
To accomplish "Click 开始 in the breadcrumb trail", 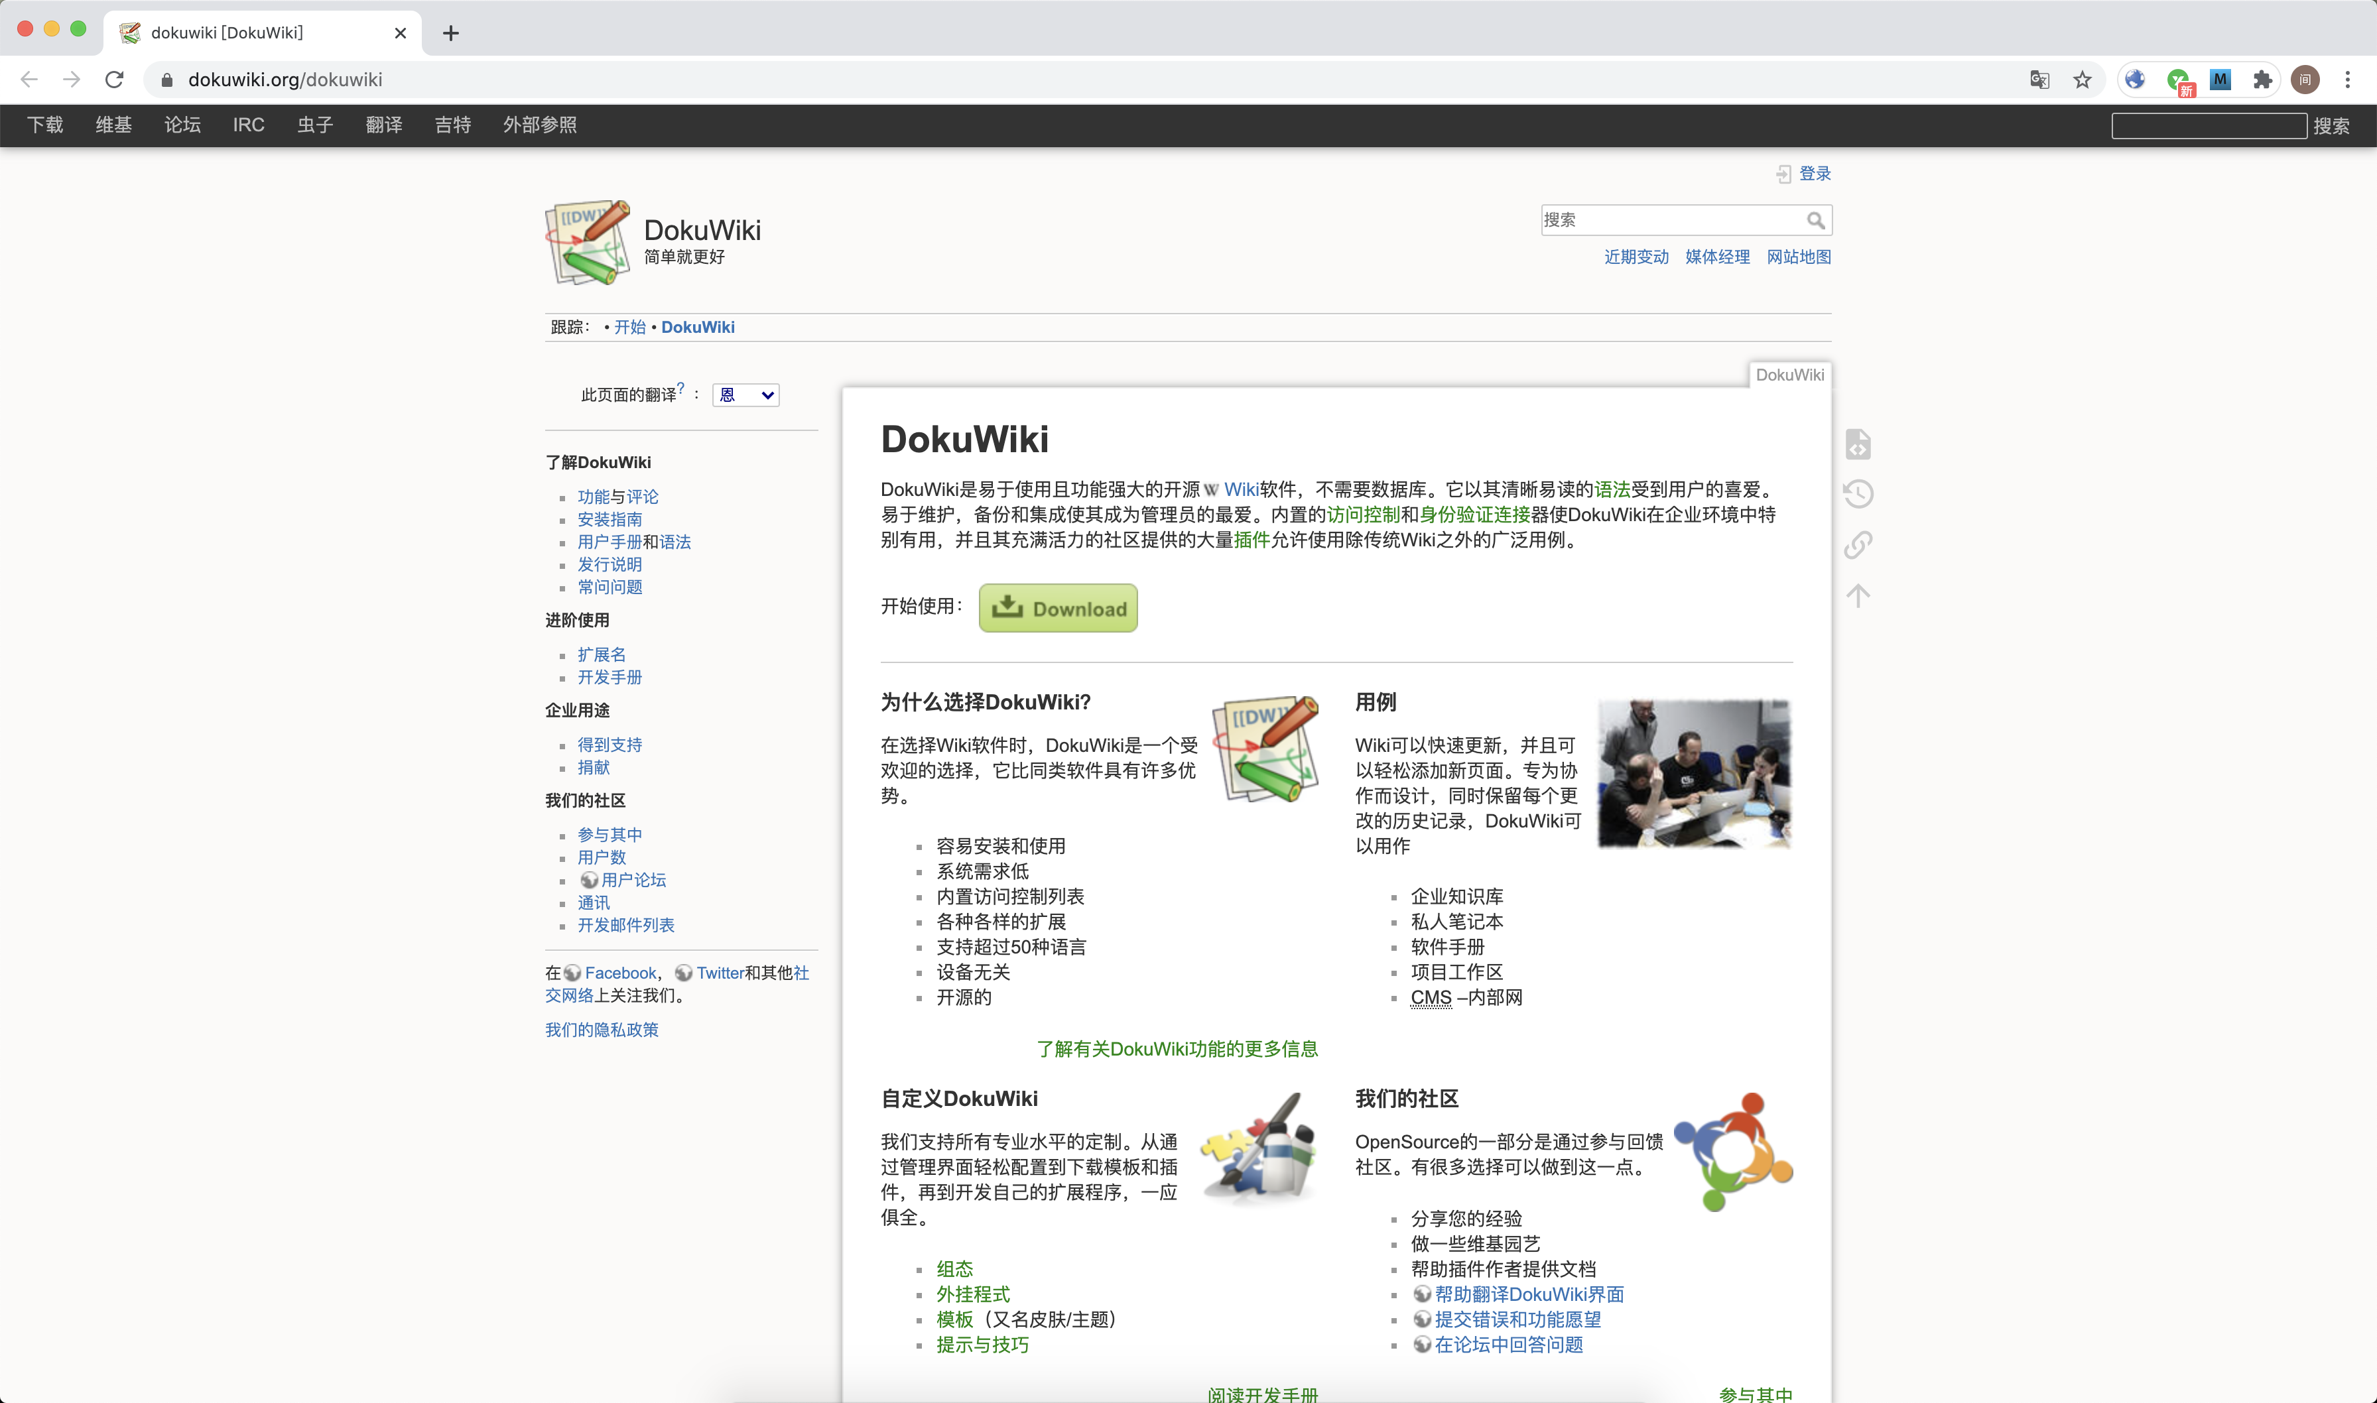I will (x=629, y=327).
